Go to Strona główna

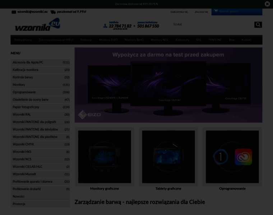pos(23,40)
